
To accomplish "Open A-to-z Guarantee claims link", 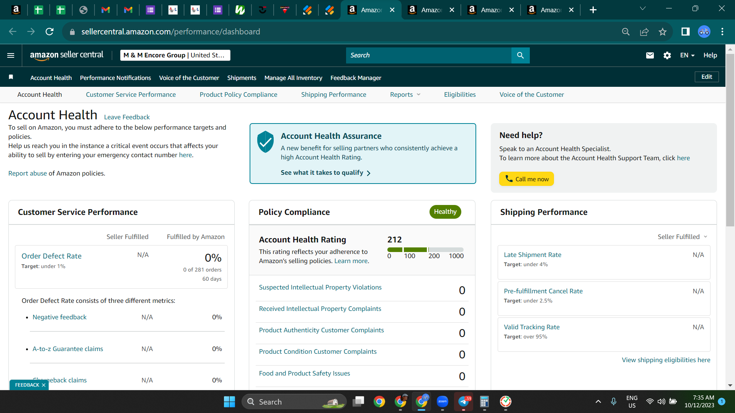I will tap(68, 349).
